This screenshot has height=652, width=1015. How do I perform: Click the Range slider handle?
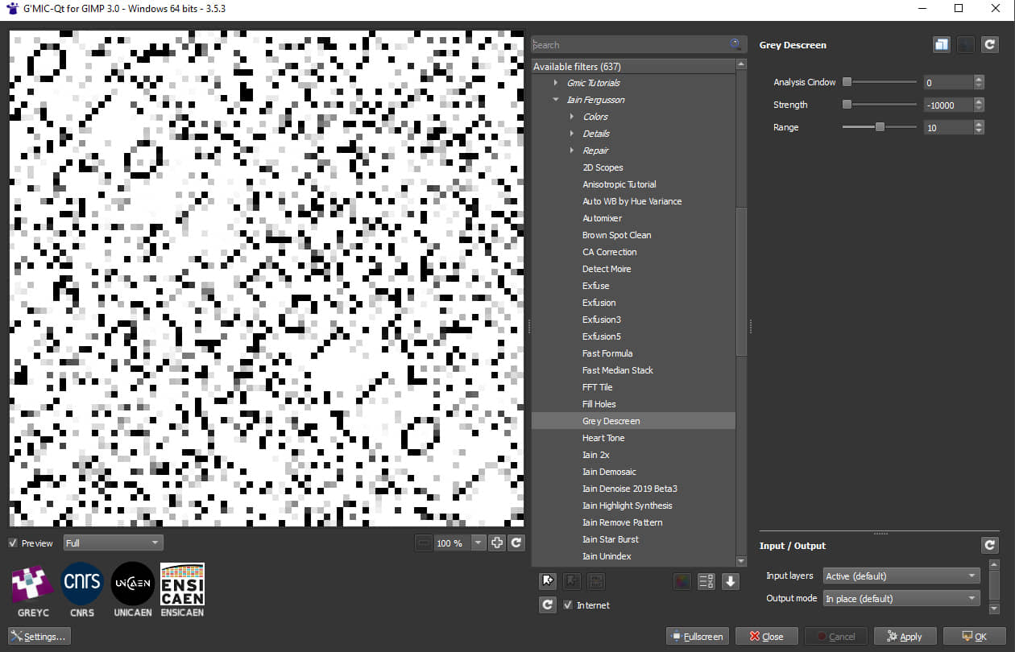(880, 127)
